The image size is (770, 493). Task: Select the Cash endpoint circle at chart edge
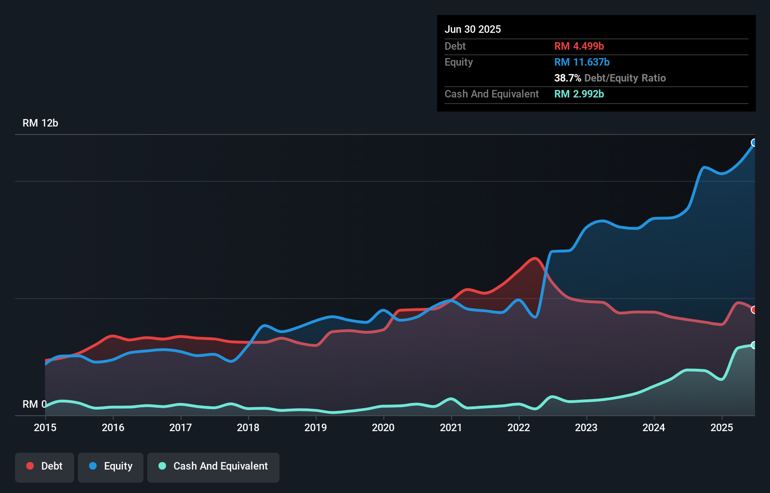(754, 346)
